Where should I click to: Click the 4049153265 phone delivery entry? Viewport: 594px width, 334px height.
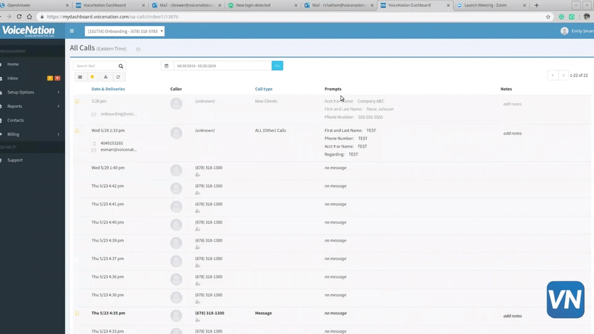point(112,143)
